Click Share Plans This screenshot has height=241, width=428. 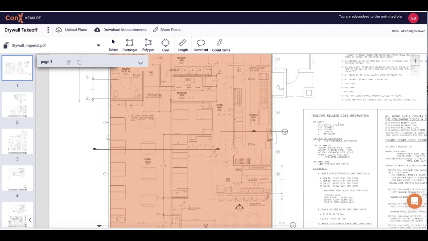tap(167, 30)
